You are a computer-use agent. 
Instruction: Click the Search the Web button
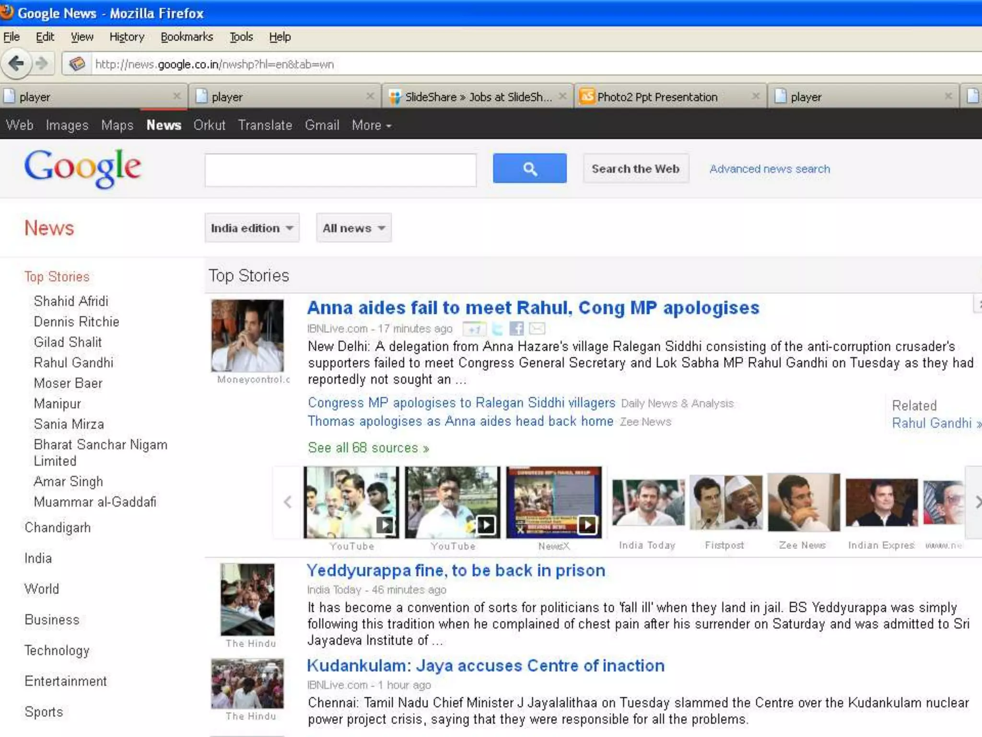(635, 168)
